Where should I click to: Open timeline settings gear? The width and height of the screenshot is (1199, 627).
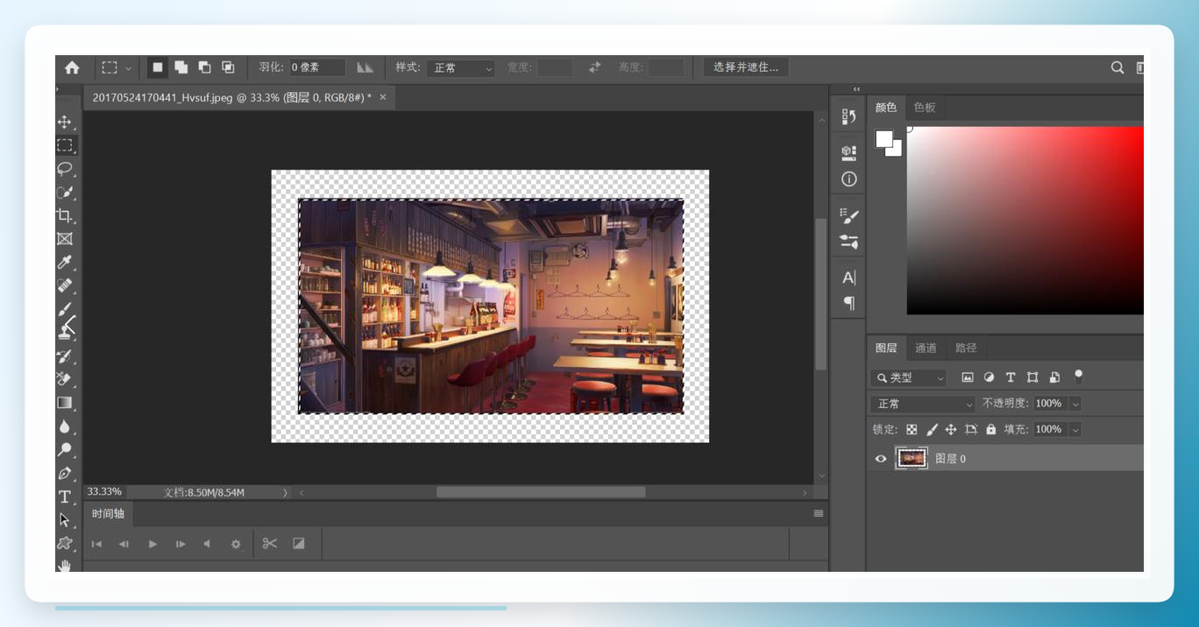pos(235,544)
